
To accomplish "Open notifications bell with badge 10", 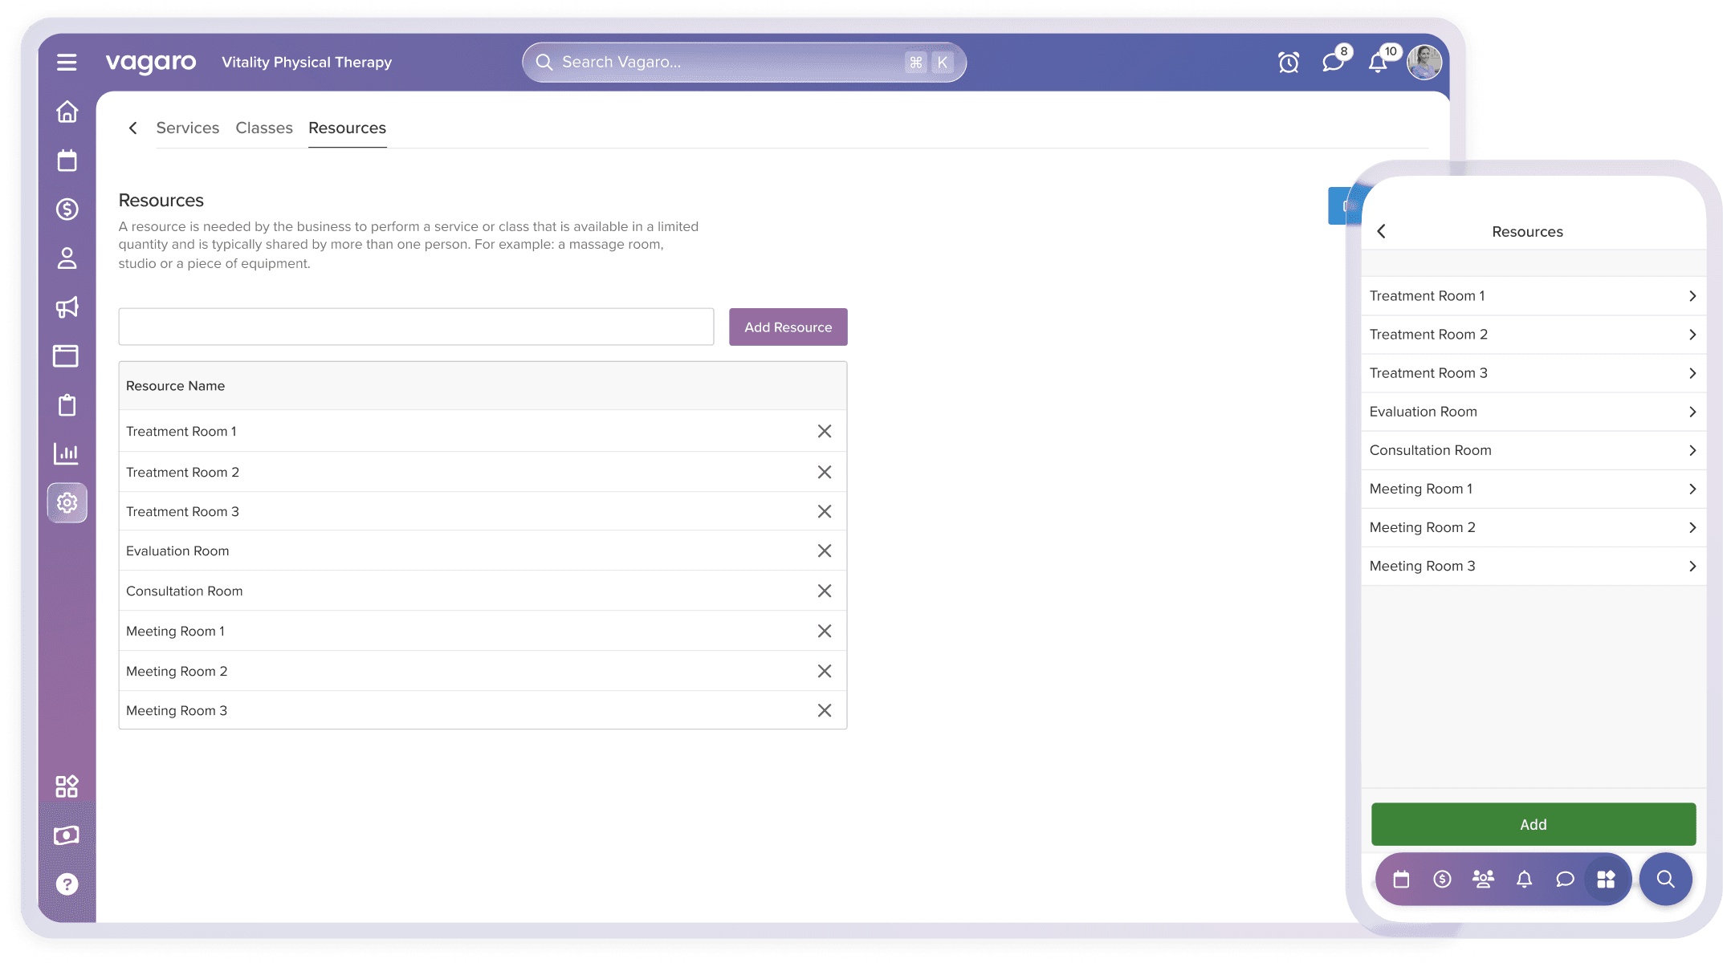I will [x=1379, y=62].
